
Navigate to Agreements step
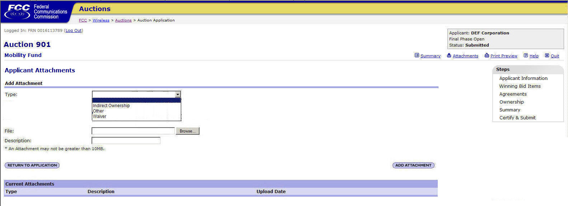[x=513, y=94]
